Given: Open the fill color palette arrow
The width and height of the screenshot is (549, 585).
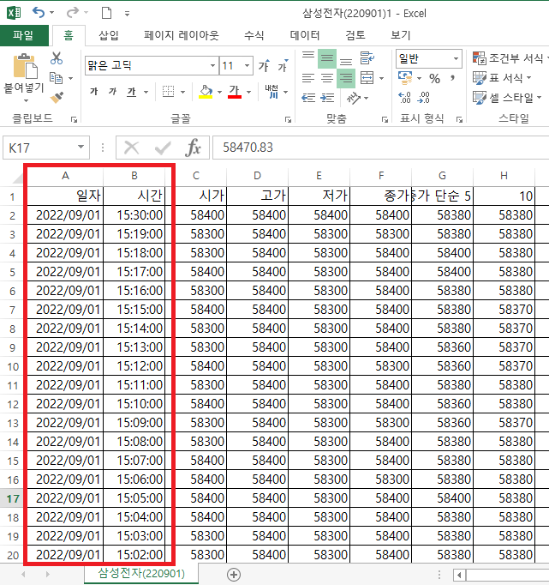Looking at the screenshot, I should click(220, 92).
